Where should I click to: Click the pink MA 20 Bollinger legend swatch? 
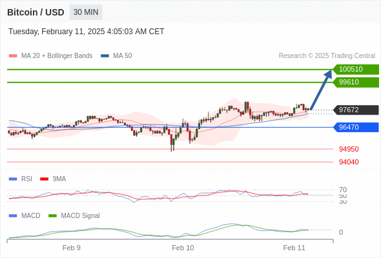click(x=13, y=56)
